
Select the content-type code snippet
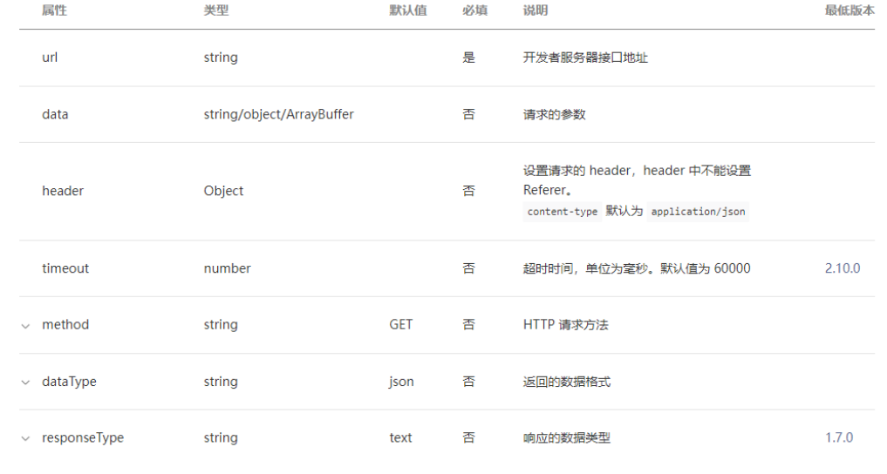tap(563, 212)
